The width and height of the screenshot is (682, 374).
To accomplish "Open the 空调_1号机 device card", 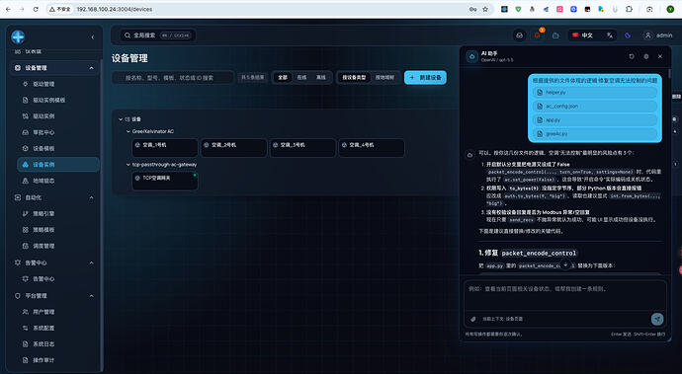I will click(x=165, y=148).
